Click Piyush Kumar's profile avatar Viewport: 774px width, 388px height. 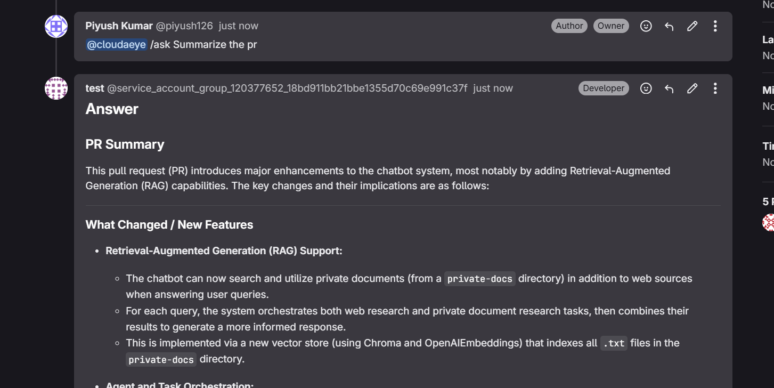tap(56, 27)
